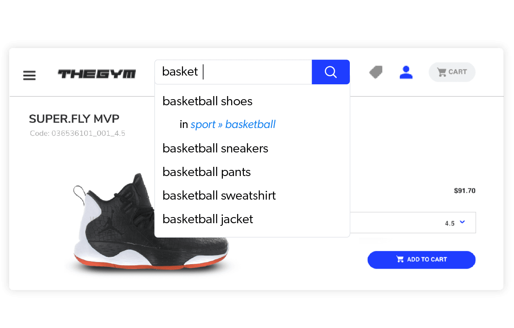Screen dimensions: 514x328
Task: Click ADD TO CART button
Action: point(421,260)
